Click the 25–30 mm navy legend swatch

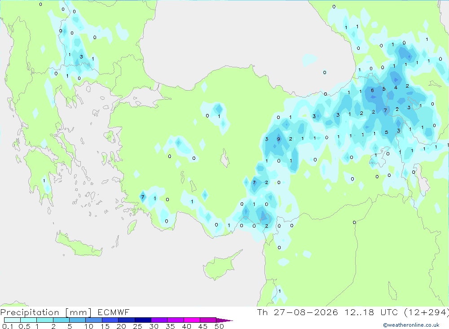tap(143, 320)
